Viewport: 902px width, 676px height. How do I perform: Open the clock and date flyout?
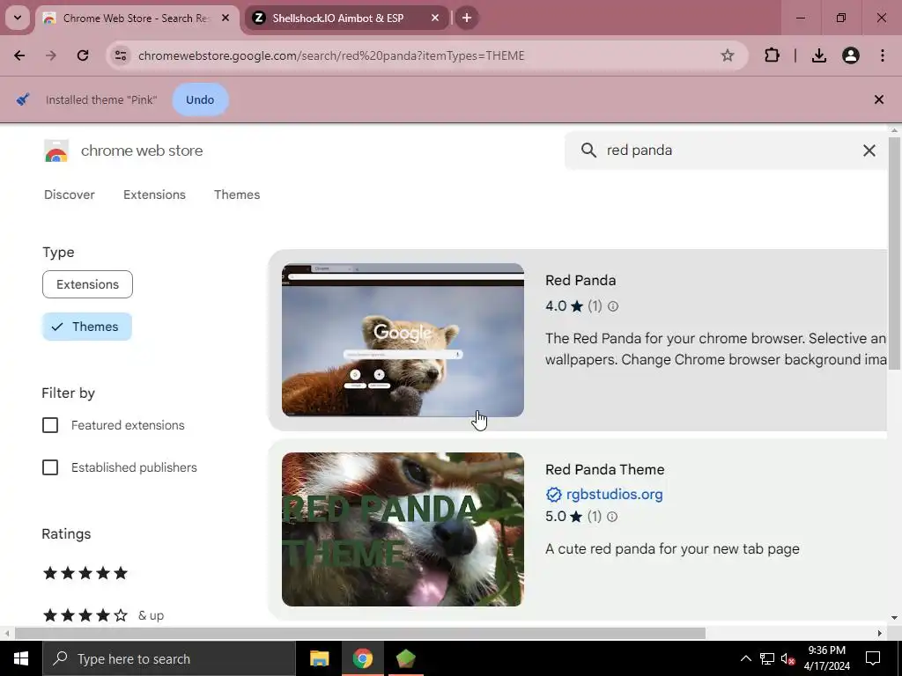[826, 658]
